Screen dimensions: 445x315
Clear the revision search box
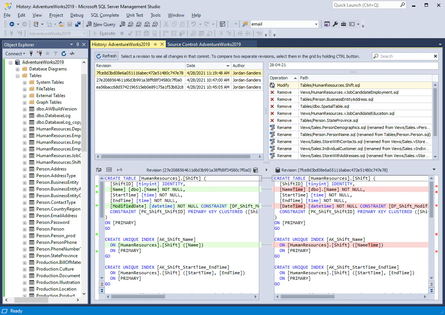pyautogui.click(x=436, y=56)
